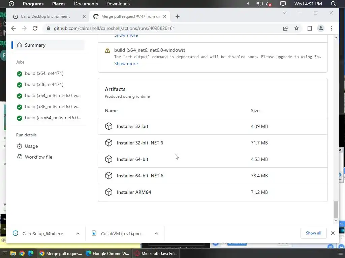
Task: Open the Chrome profile avatar
Action: [321, 28]
